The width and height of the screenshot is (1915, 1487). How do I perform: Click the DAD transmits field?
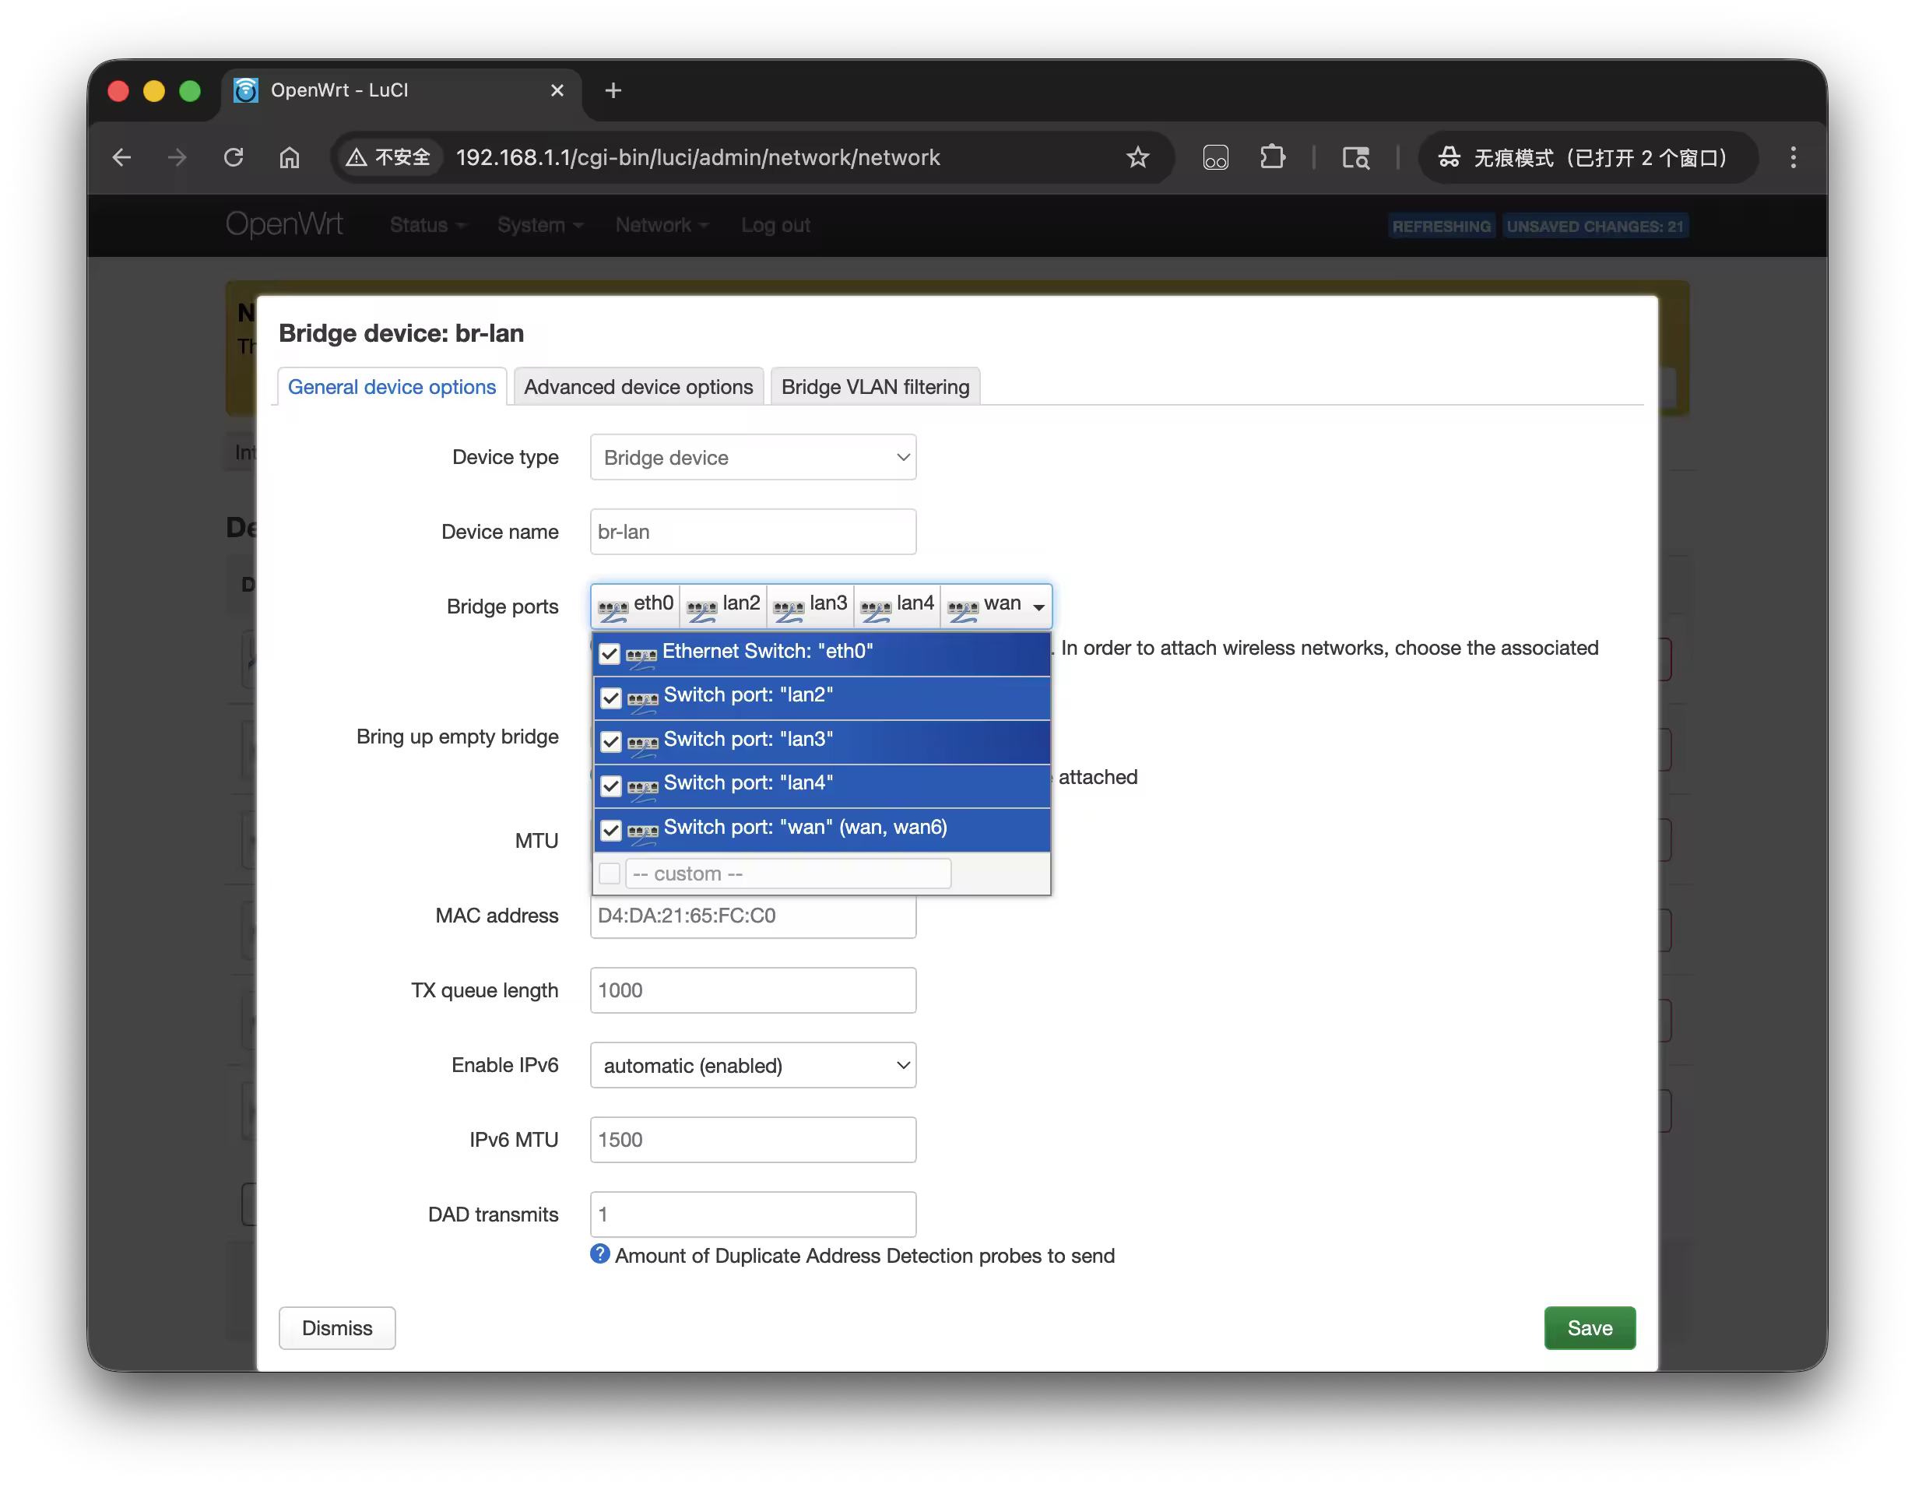click(x=752, y=1214)
